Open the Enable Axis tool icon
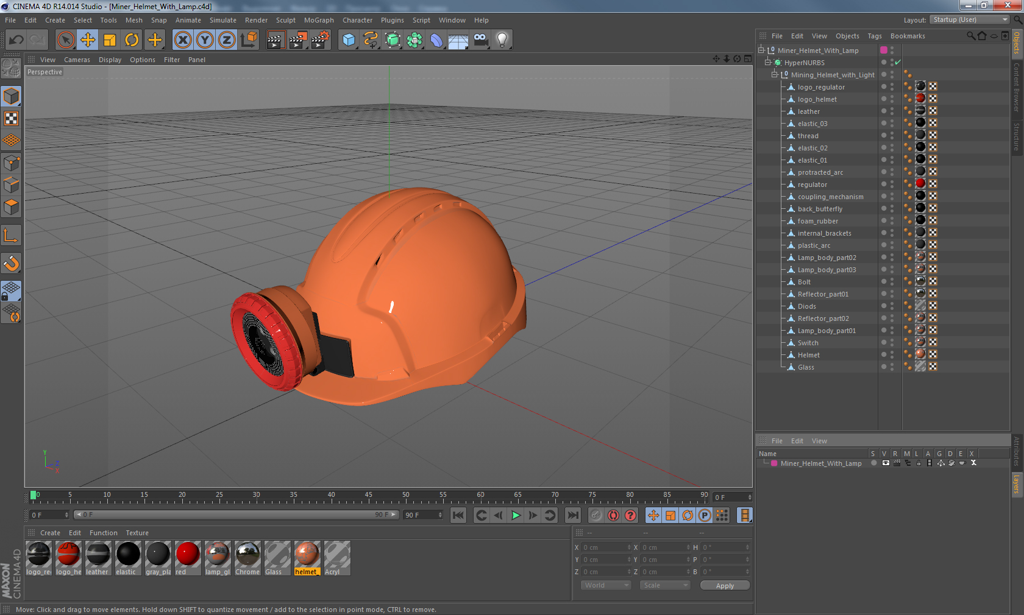This screenshot has width=1024, height=615. click(x=11, y=235)
